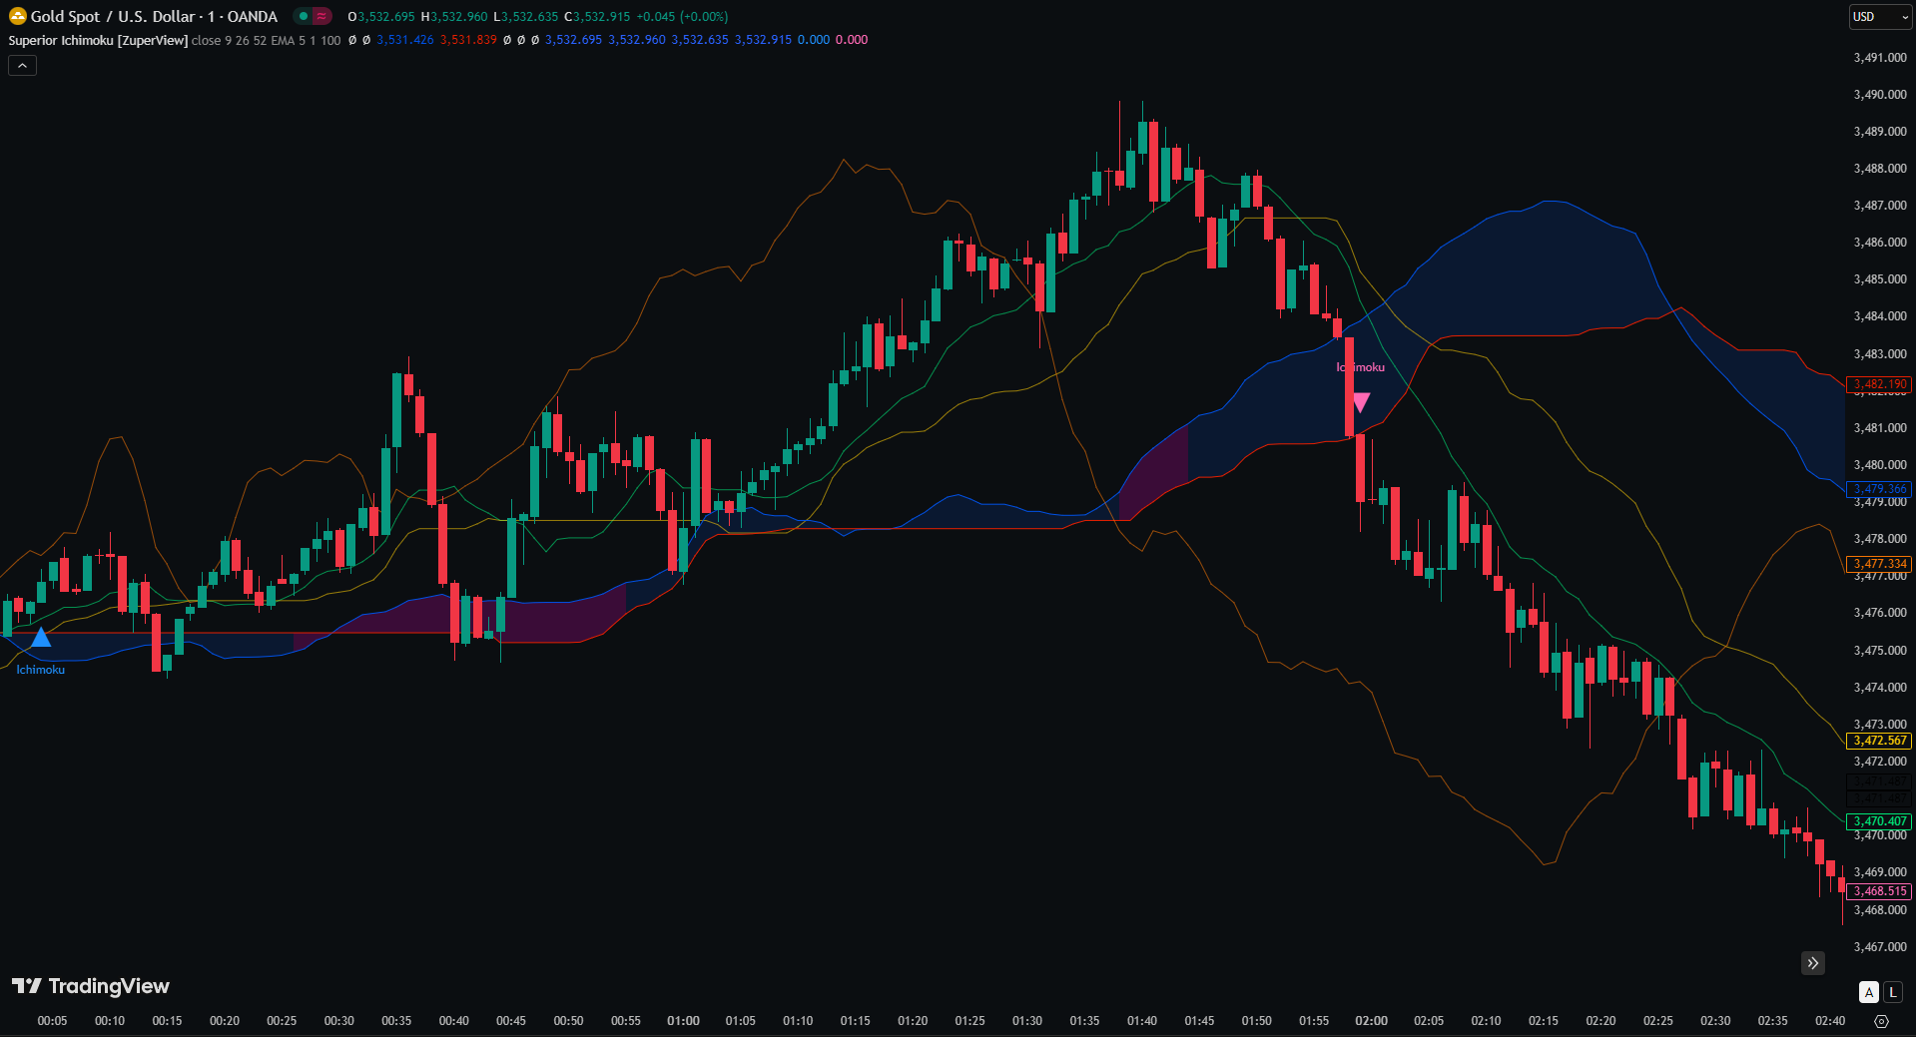Viewport: 1916px width, 1037px height.
Task: Click the blue 3,479.366 price label
Action: (x=1880, y=489)
